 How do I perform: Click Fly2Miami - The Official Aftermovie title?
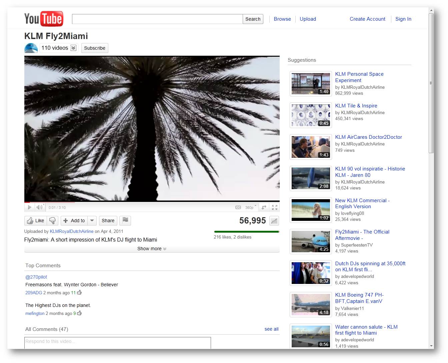362,235
